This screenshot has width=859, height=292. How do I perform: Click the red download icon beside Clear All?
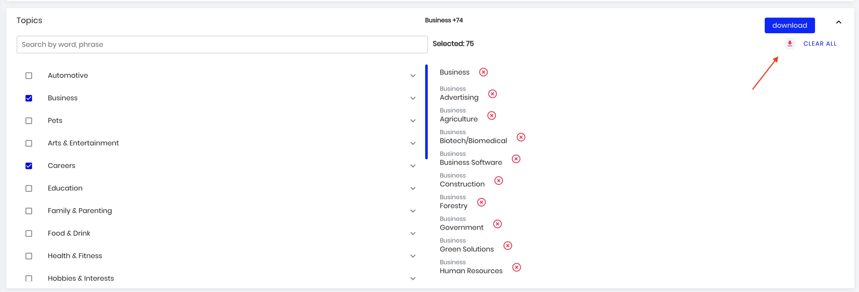tap(790, 44)
